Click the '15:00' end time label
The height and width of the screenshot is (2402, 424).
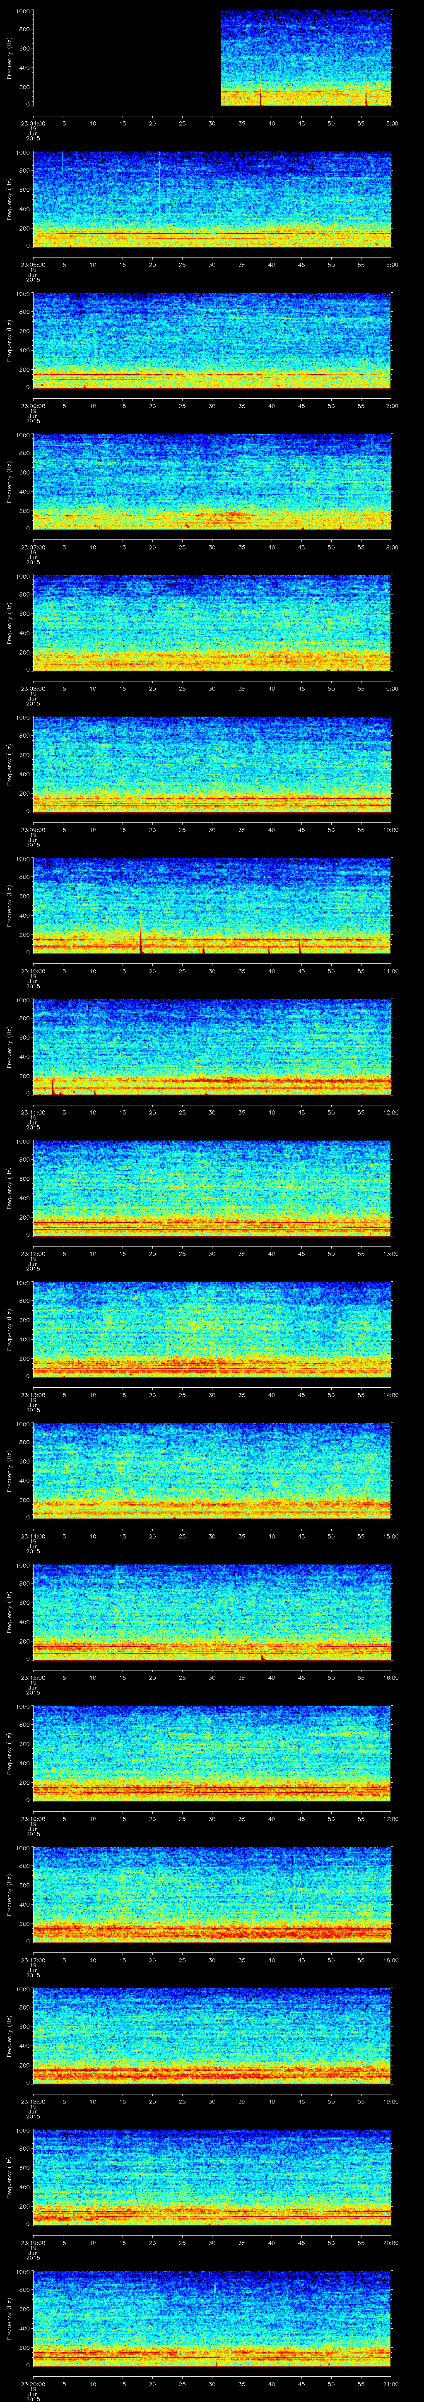coord(391,1536)
